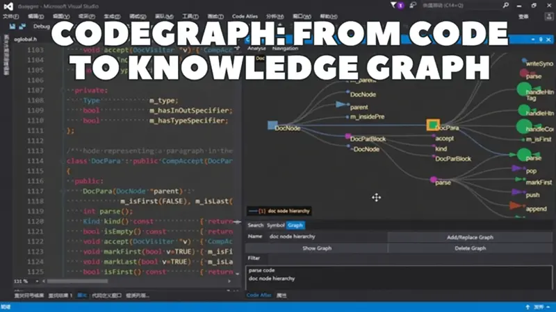Screen dimensions: 556x312
Task: Click the editor vertical scroll down arrow
Action: [238, 273]
